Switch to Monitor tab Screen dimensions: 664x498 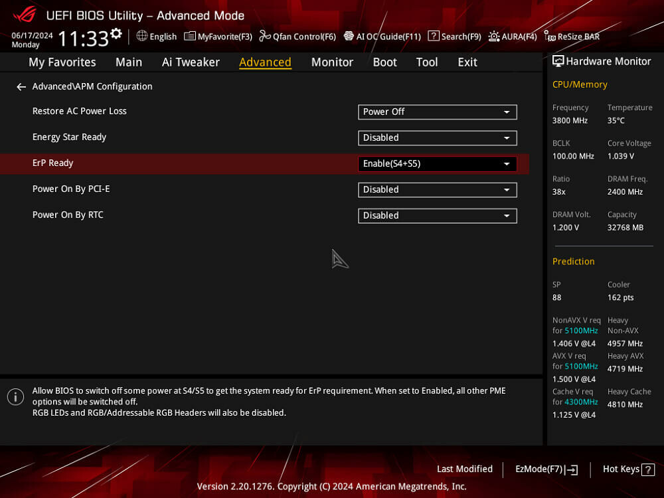(332, 62)
